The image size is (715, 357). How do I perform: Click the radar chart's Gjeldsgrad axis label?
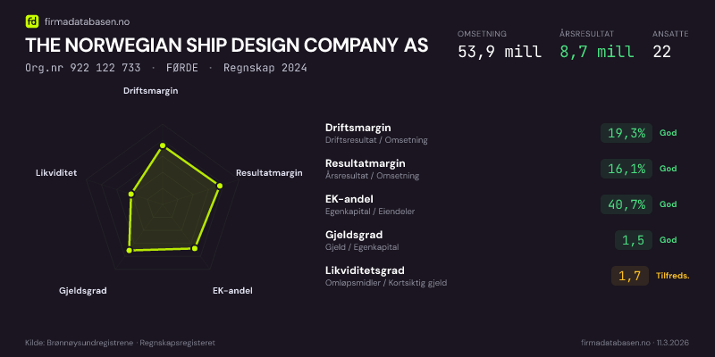click(83, 291)
